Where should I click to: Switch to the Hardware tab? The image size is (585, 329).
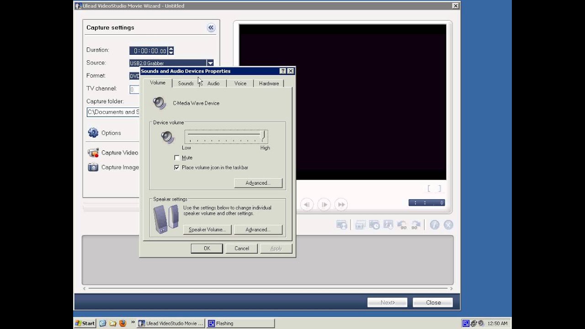point(269,83)
